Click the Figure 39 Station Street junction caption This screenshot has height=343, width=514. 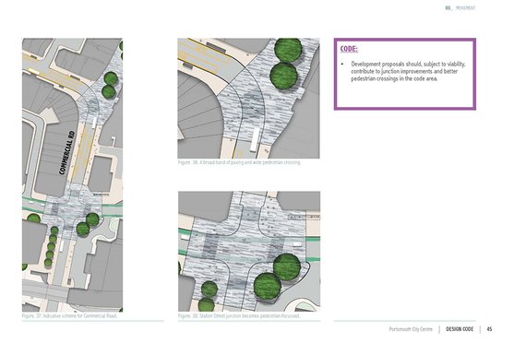pyautogui.click(x=239, y=316)
